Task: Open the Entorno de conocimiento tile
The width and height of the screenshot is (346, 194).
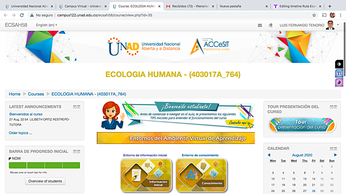Action: (x=202, y=175)
